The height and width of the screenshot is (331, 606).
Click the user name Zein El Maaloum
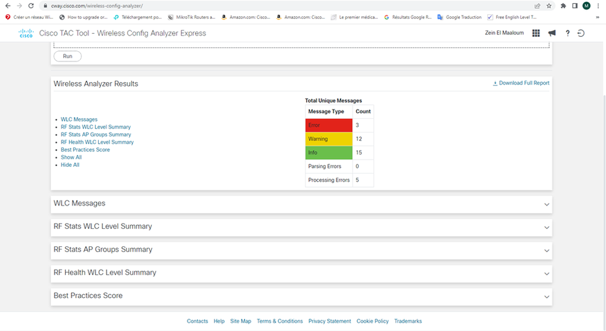coord(505,33)
